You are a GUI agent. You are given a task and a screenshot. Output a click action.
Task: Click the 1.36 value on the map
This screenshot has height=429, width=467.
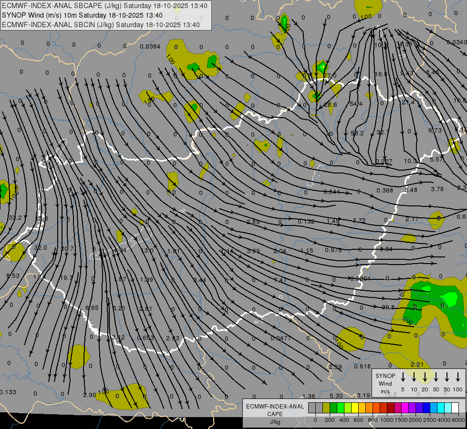coord(309,396)
